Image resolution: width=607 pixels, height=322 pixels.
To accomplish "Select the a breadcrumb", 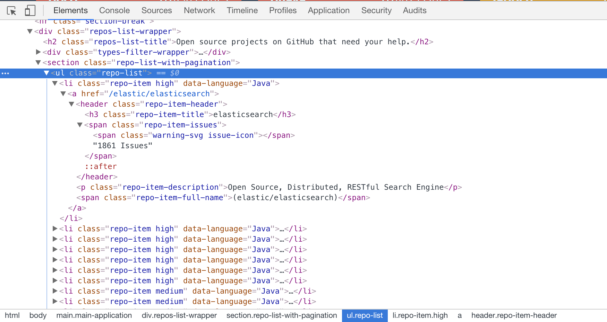I will 460,315.
